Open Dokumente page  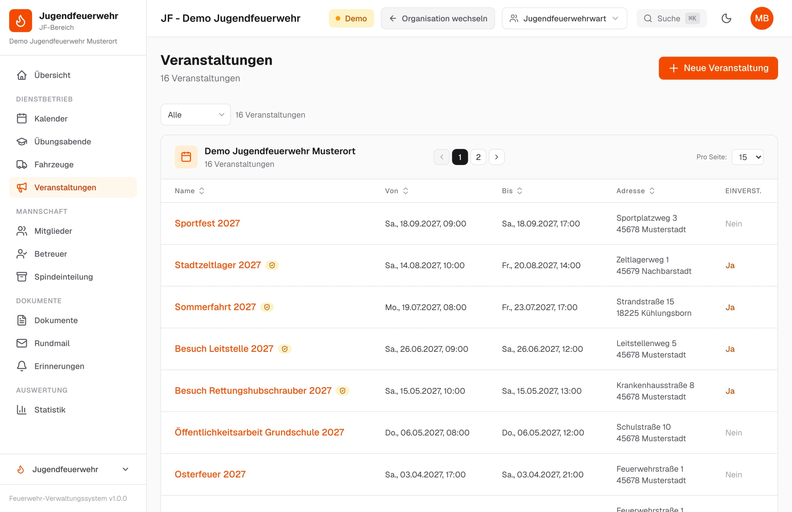pos(73,321)
